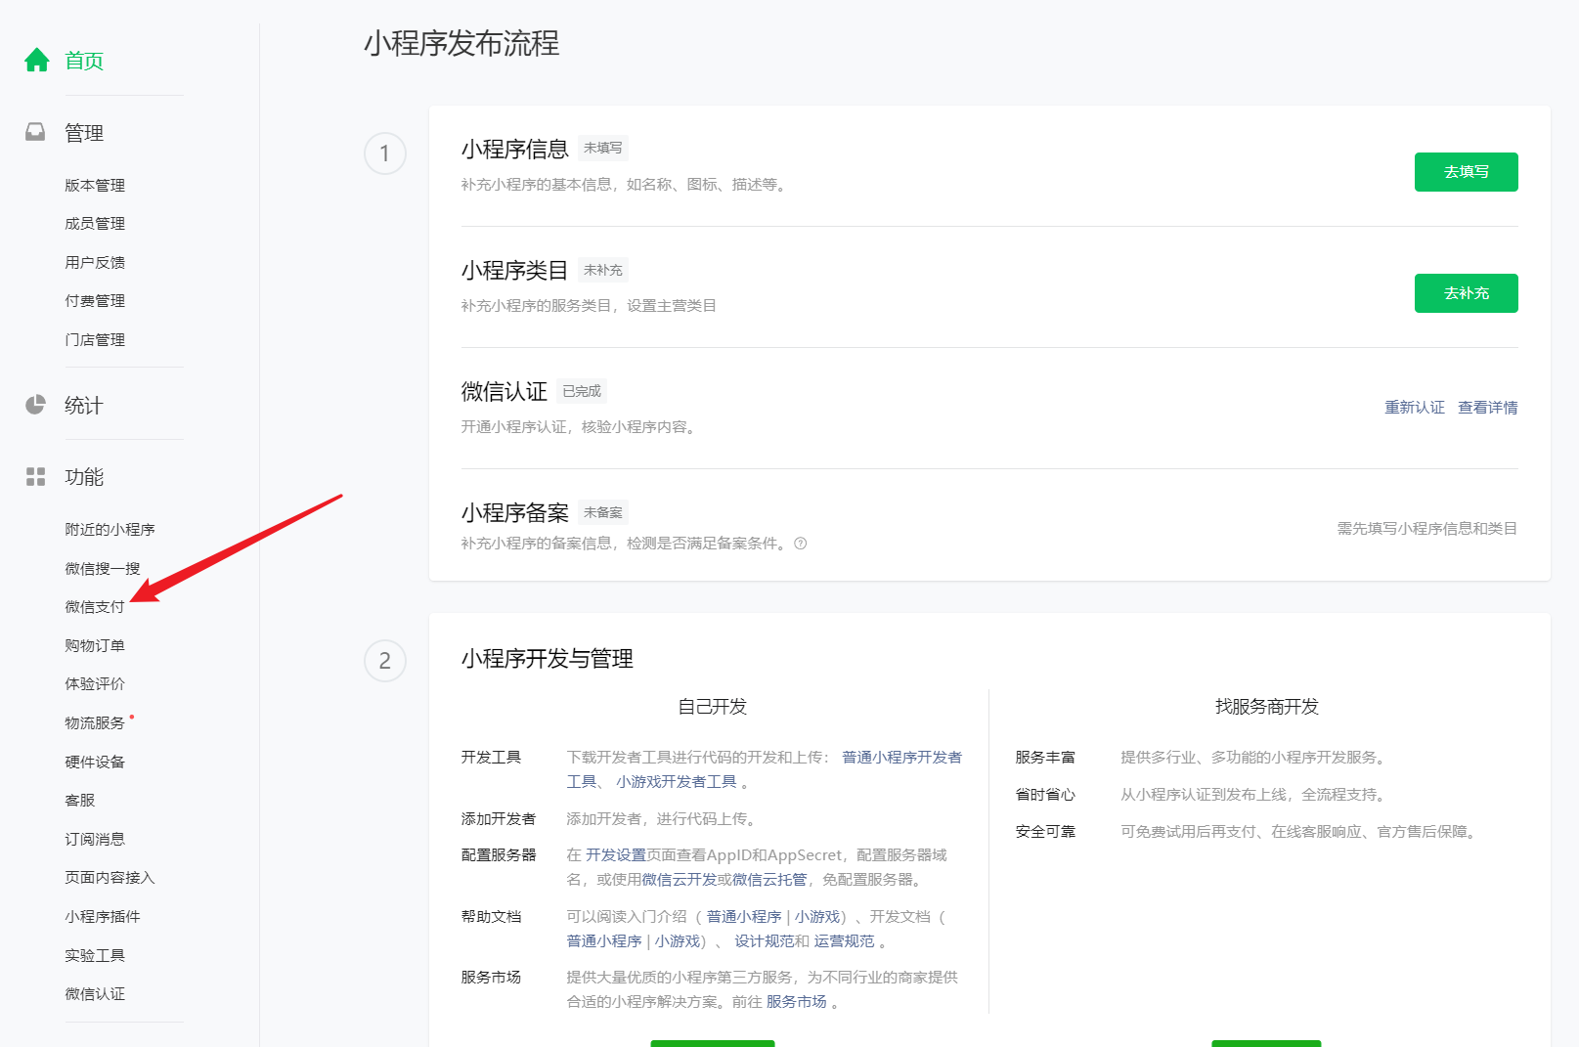
Task: Open 小游戏开发者工具 link
Action: [x=677, y=782]
